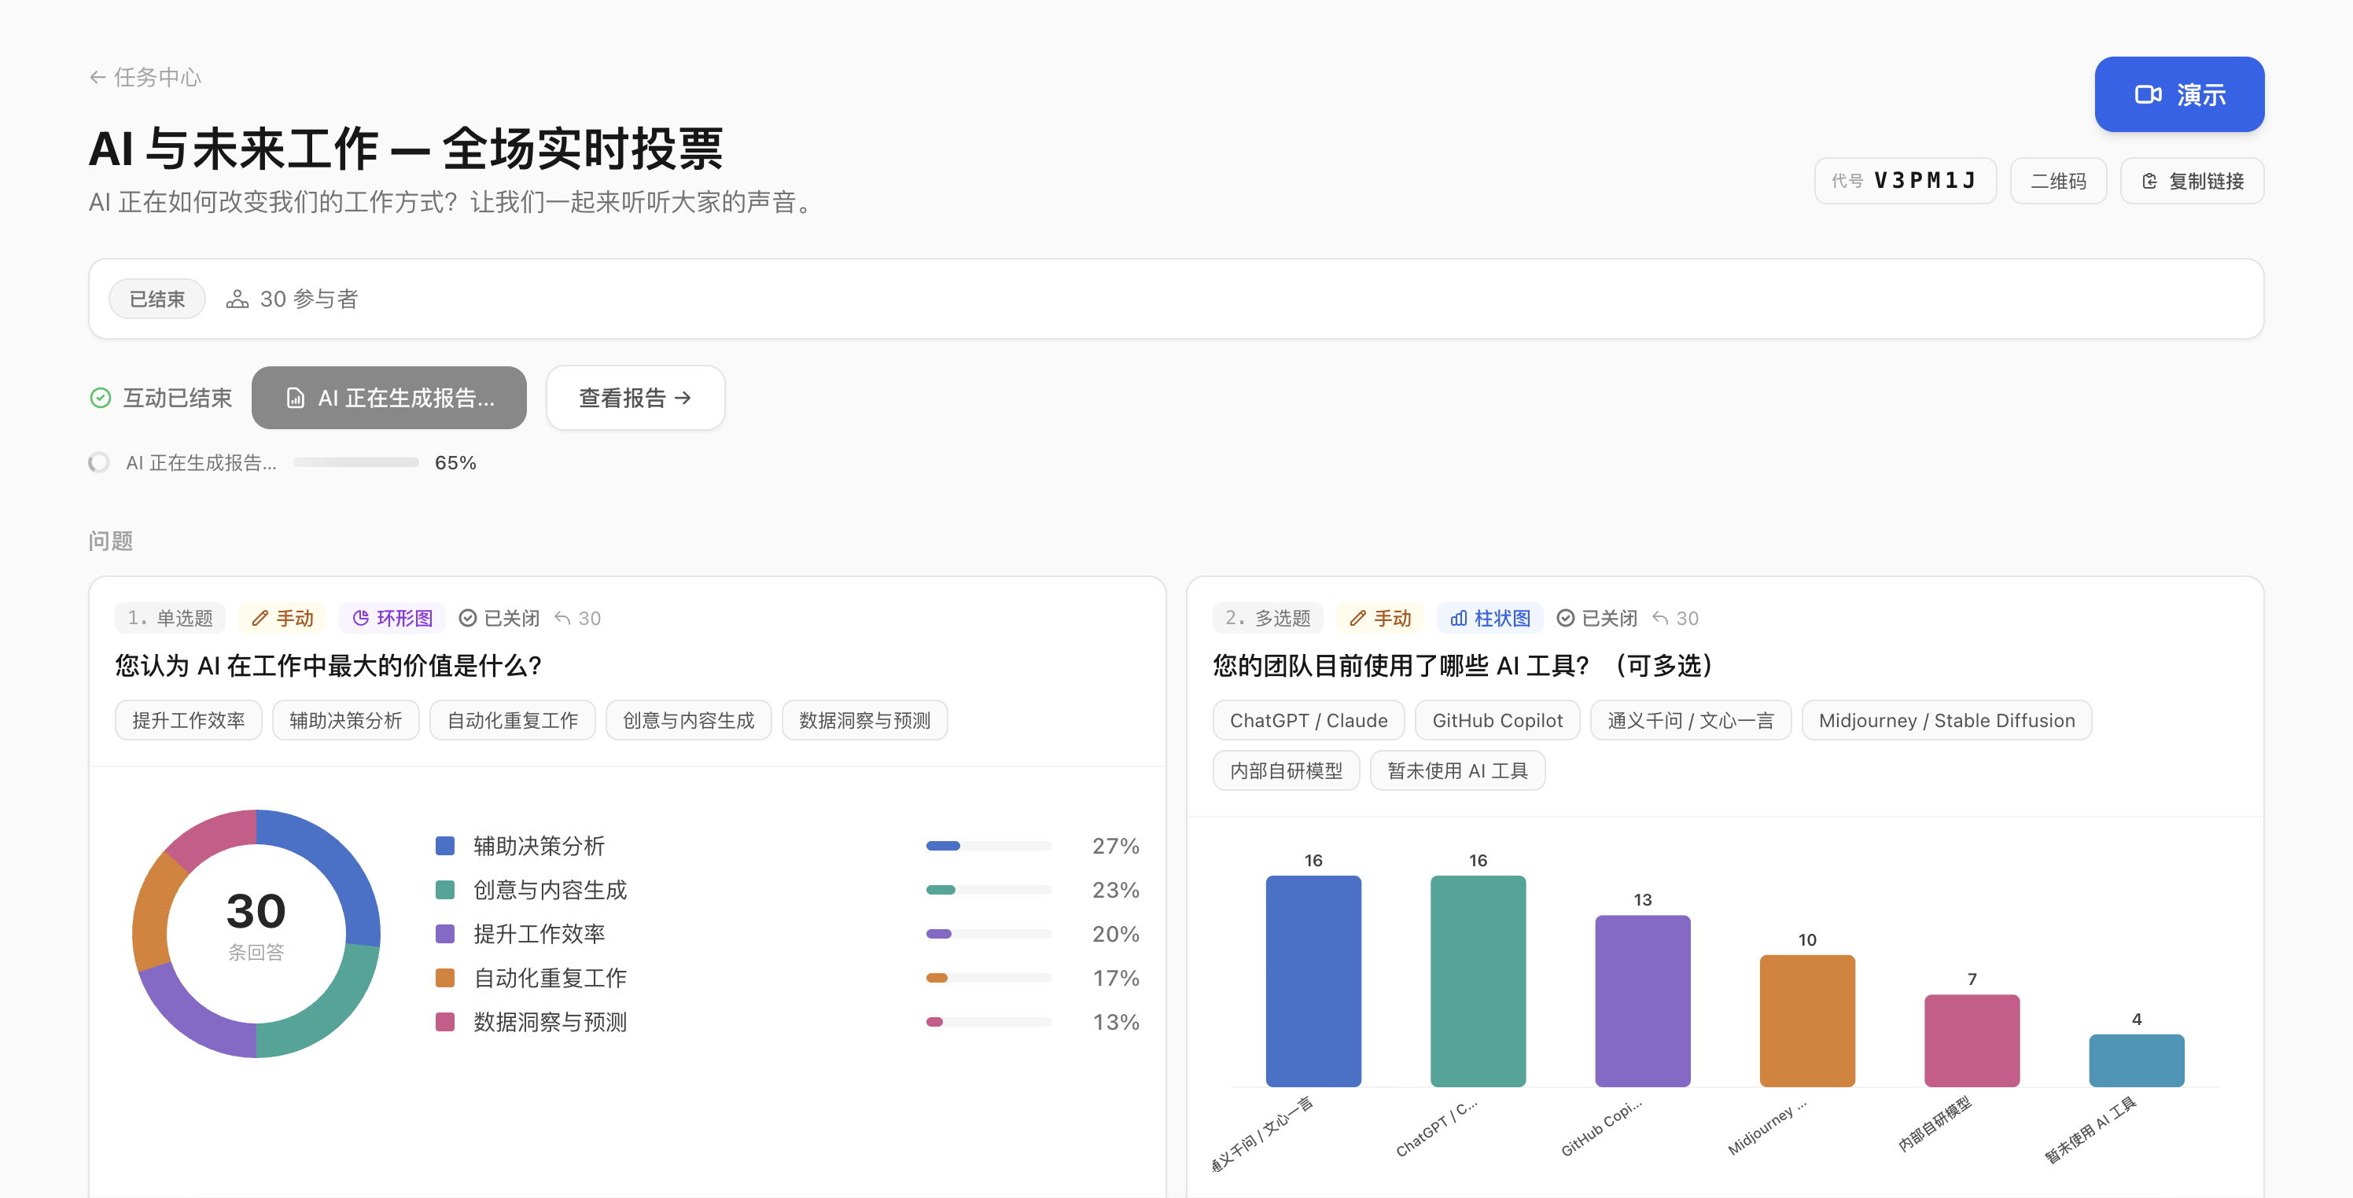Image resolution: width=2353 pixels, height=1198 pixels.
Task: Click the 已关闭 status on question 2
Action: point(1597,618)
